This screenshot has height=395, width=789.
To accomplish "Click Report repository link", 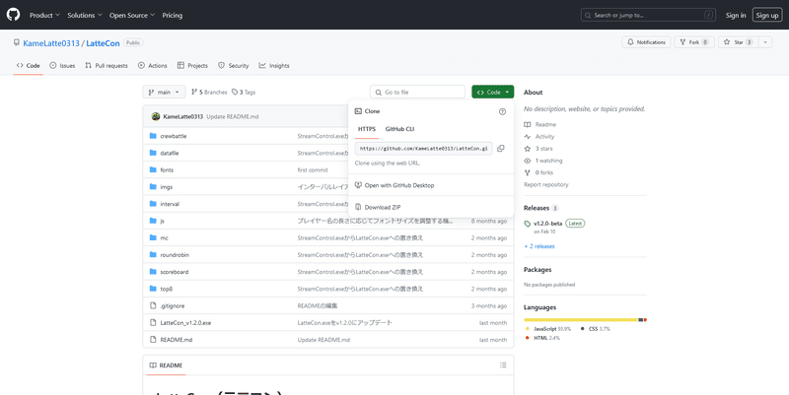I will pyautogui.click(x=546, y=184).
